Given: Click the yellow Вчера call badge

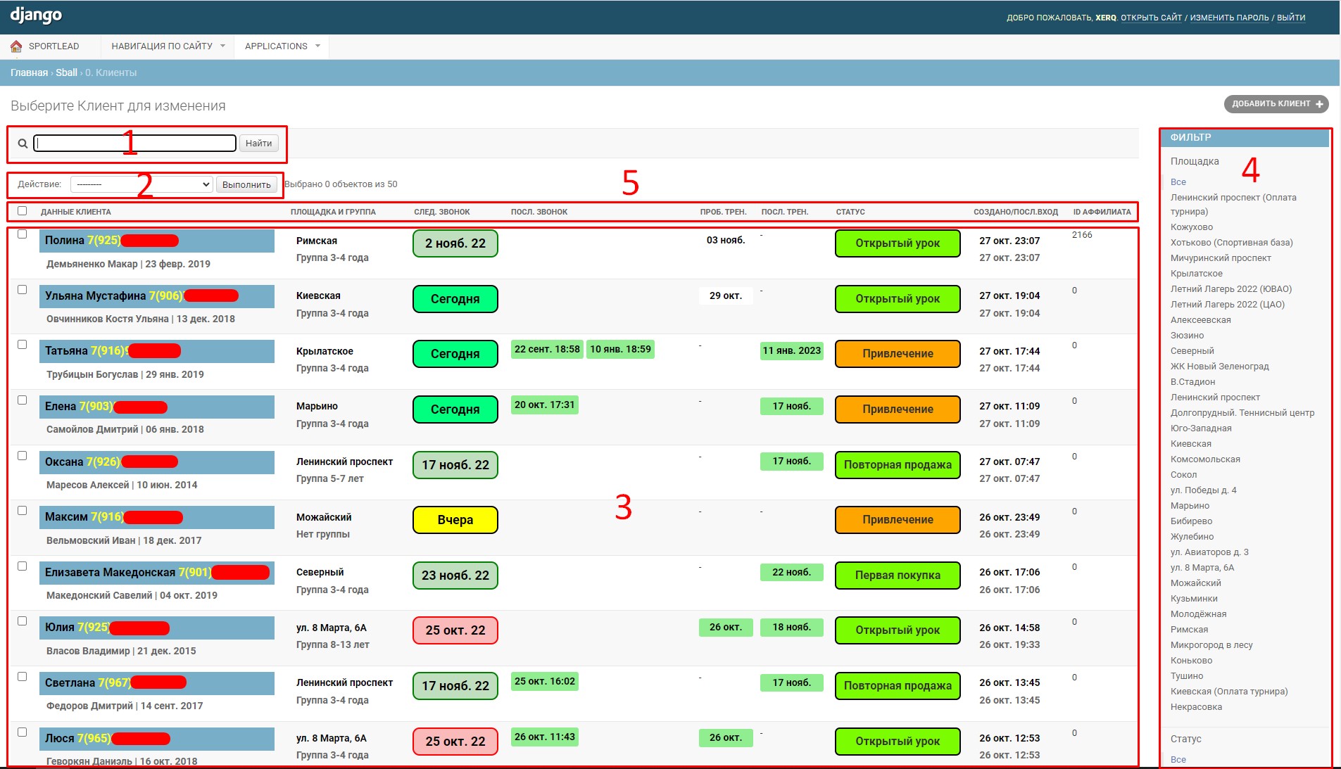Looking at the screenshot, I should click(x=455, y=520).
